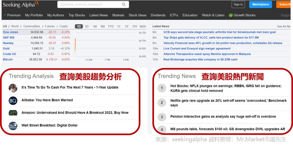Image resolution: width=293 pixels, height=146 pixels.
Task: Click See All News link
Action: pyautogui.click(x=284, y=26)
